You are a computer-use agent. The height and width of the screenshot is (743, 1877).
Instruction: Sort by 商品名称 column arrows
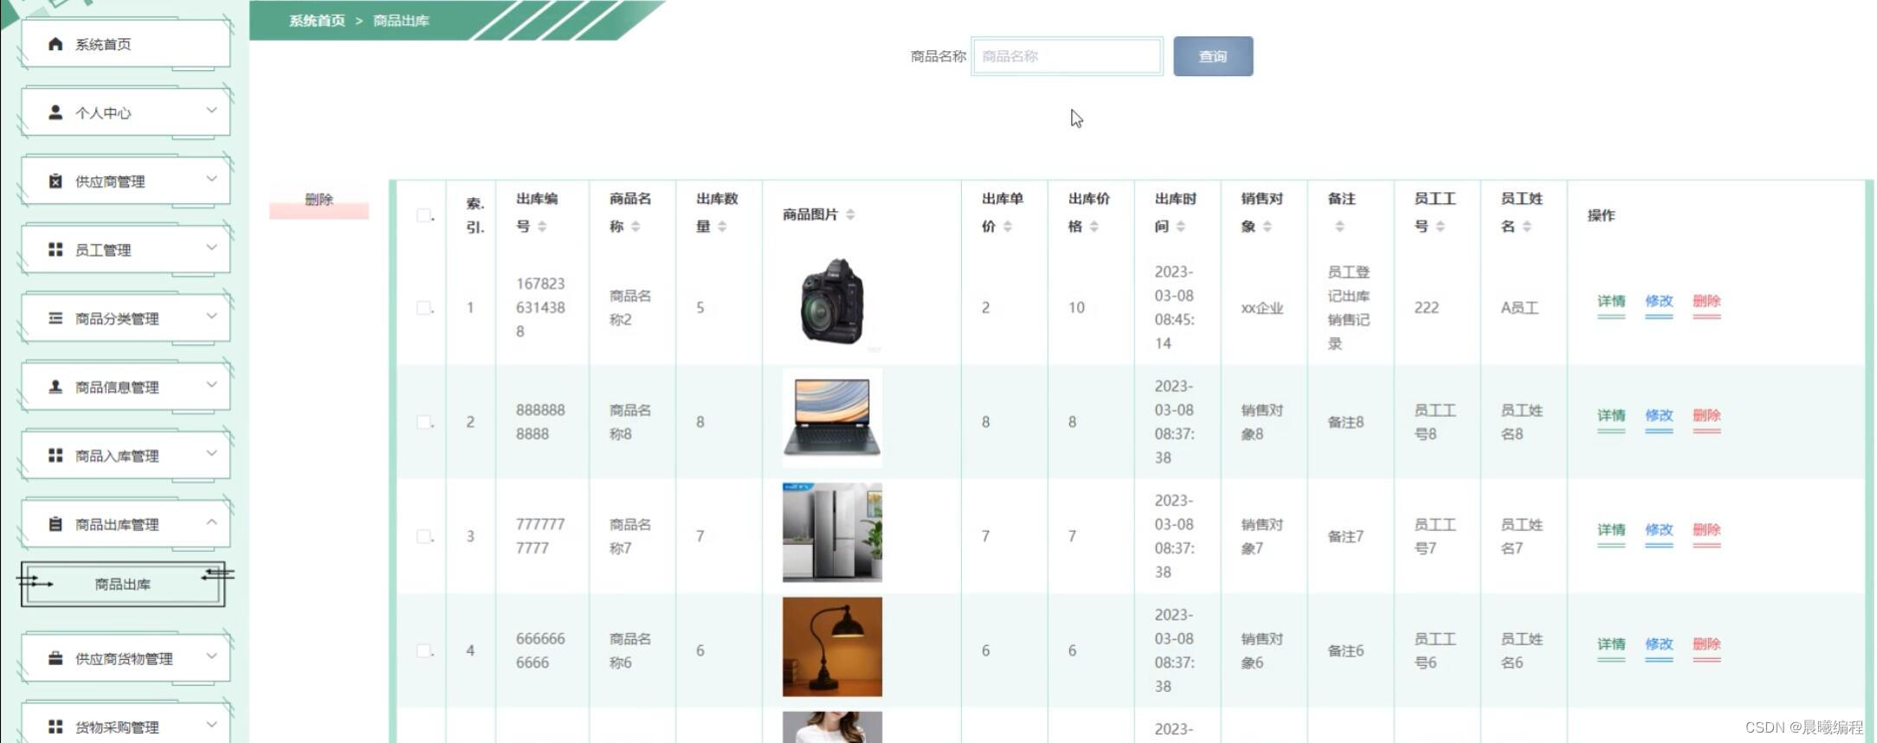(635, 227)
